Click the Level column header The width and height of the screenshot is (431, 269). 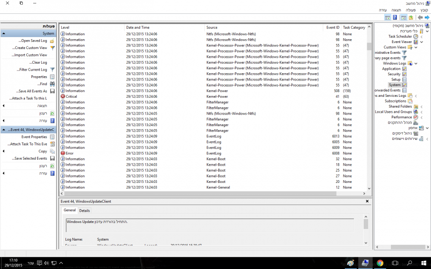click(x=92, y=28)
